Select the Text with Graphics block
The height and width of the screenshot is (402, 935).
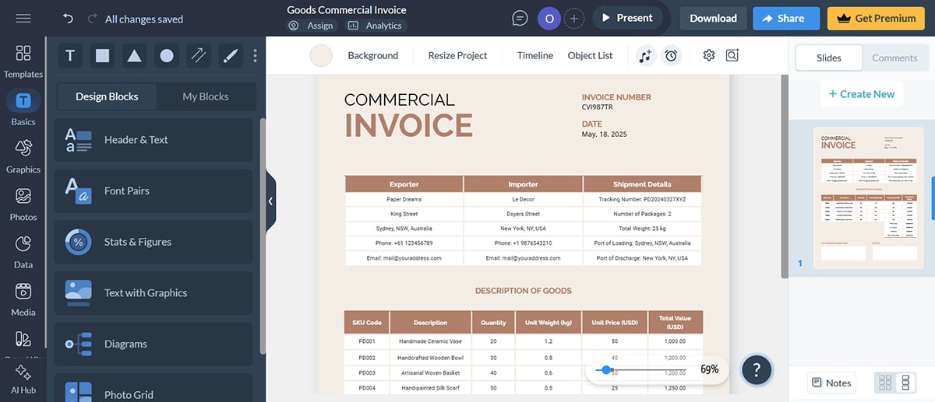[155, 293]
